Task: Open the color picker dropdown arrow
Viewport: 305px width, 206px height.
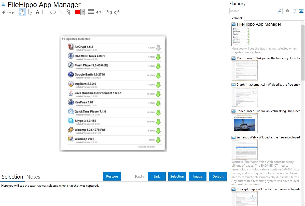Action: point(82,12)
